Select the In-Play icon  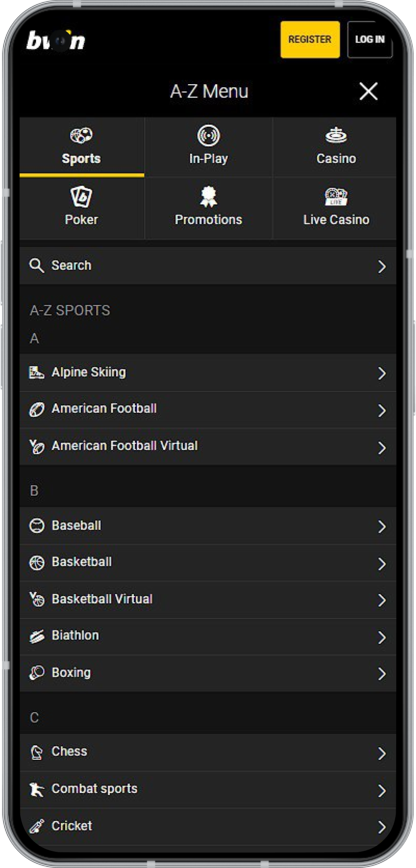208,135
